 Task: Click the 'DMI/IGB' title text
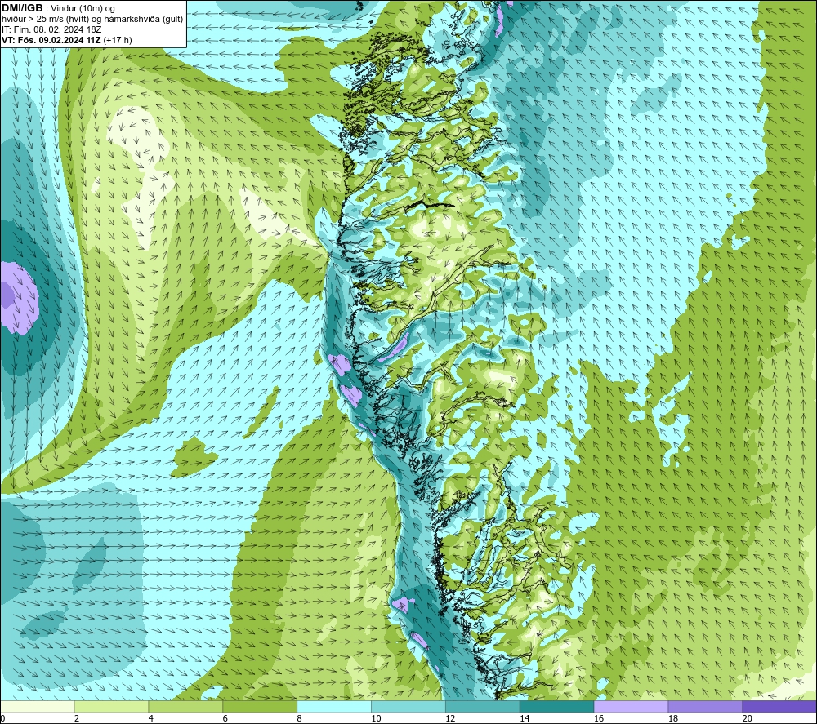point(22,8)
